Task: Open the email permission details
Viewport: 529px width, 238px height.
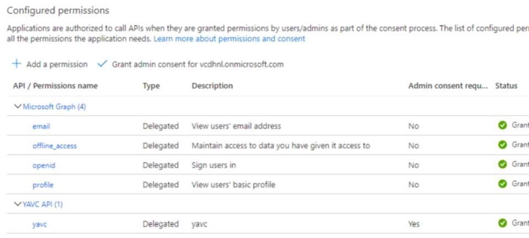Action: 41,126
